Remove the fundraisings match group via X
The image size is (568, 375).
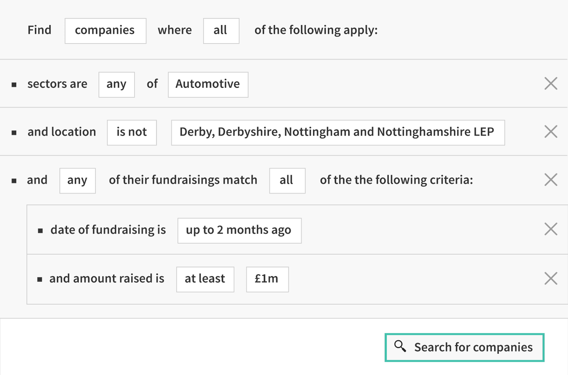tap(551, 180)
